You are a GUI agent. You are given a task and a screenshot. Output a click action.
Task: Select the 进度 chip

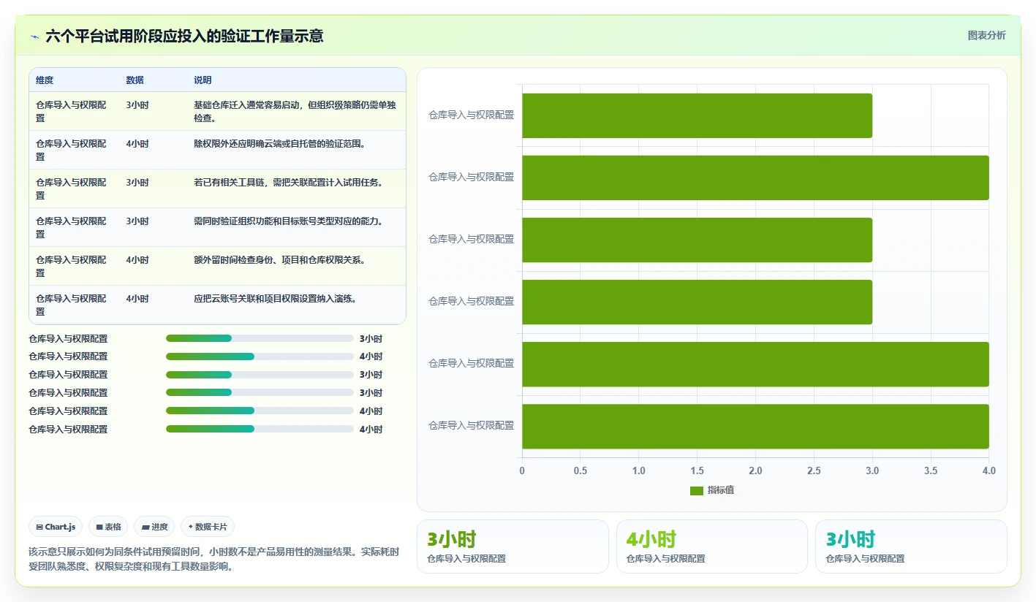154,527
